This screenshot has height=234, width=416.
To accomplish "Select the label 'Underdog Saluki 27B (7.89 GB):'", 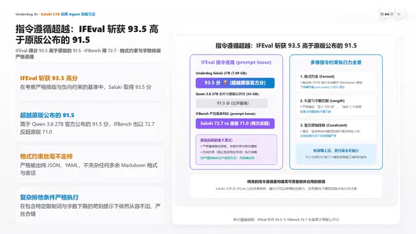I will pyautogui.click(x=221, y=73).
